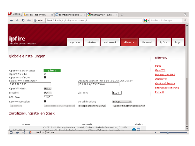Open the zoom options arrow in status bar
The width and height of the screenshot is (195, 146).
tap(155, 133)
